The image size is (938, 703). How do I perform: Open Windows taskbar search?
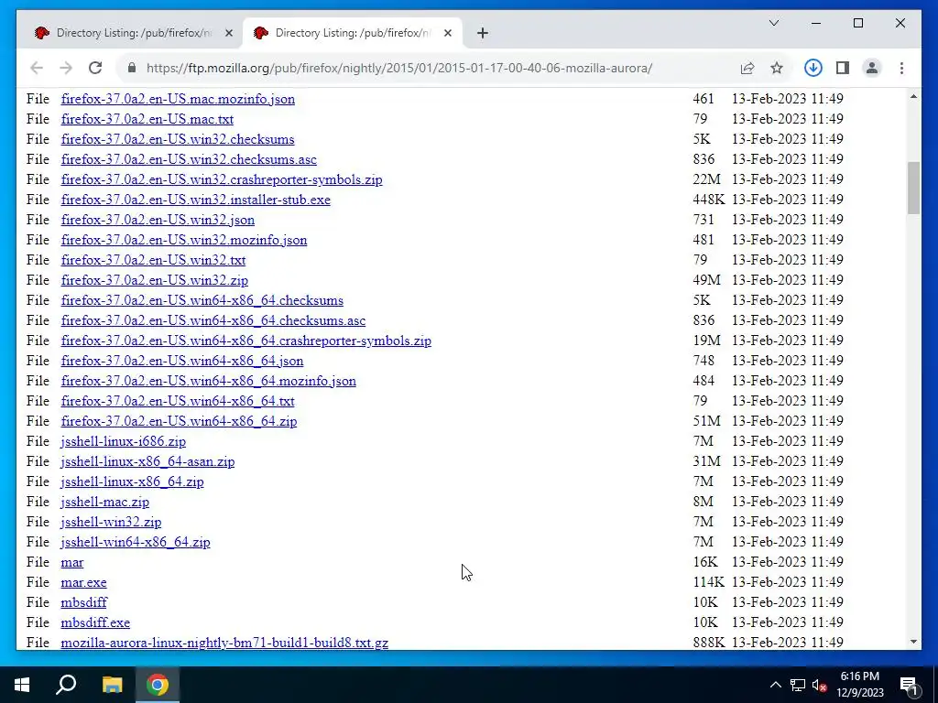point(66,685)
